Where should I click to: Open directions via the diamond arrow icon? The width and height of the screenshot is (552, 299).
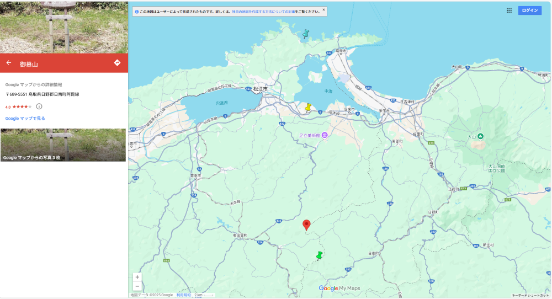point(117,63)
